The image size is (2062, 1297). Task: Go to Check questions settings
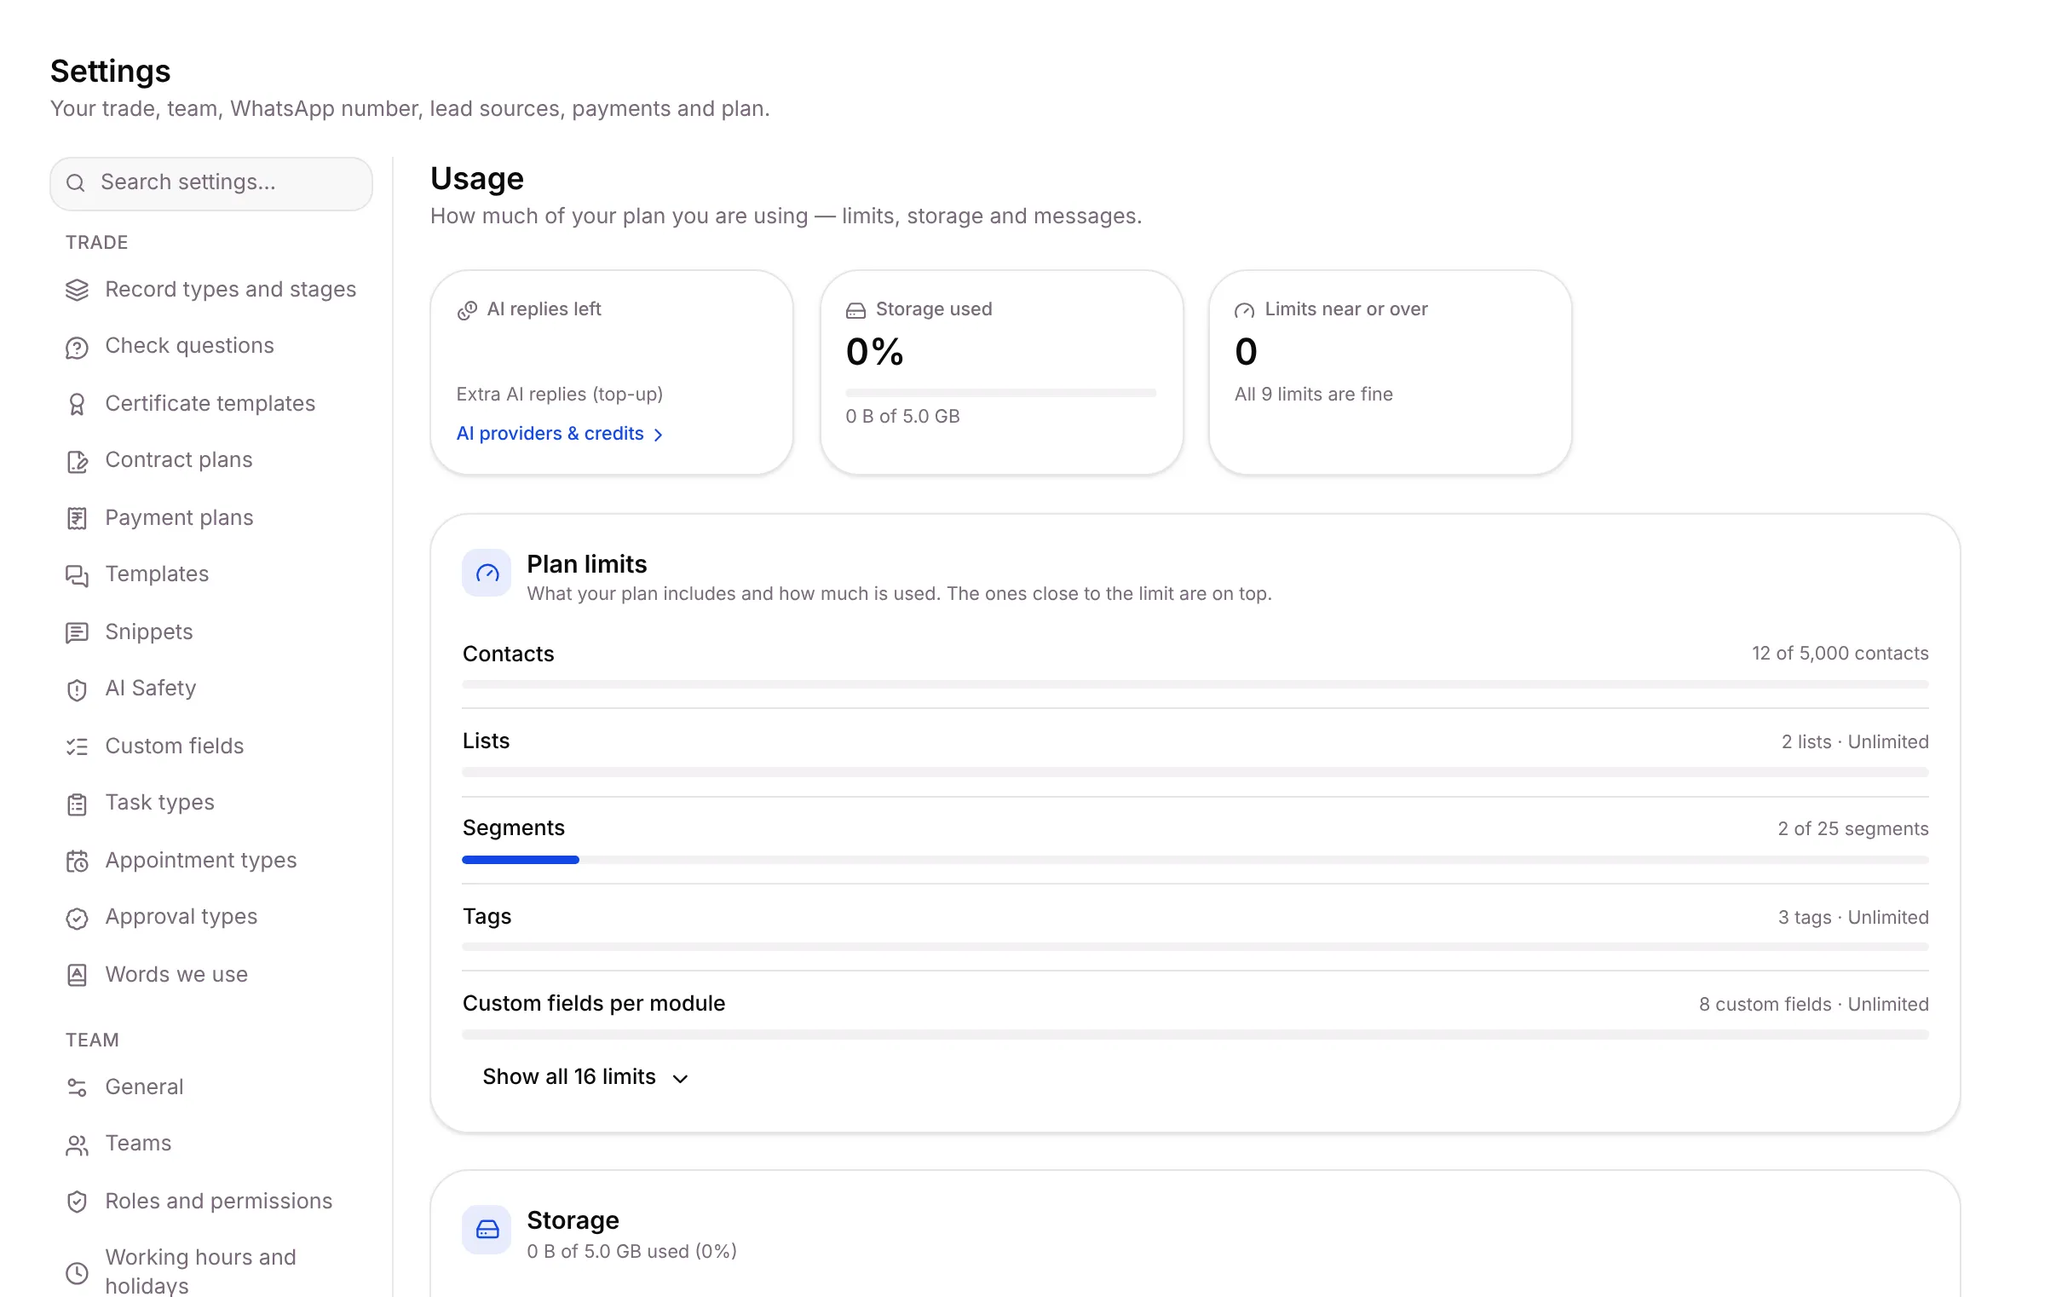[x=211, y=346]
